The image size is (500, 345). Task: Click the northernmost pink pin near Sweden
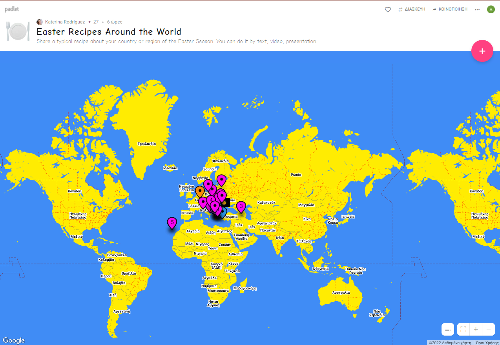(x=222, y=179)
